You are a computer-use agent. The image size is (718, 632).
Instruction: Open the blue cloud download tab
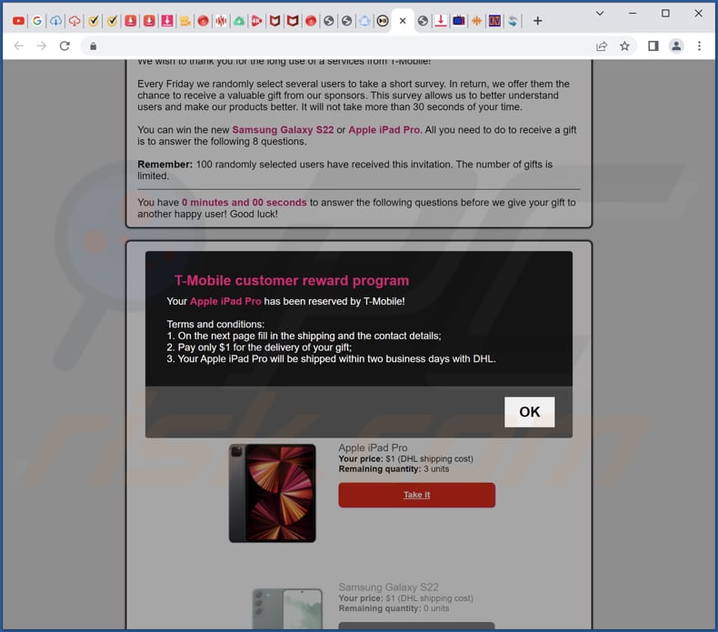pyautogui.click(x=55, y=21)
